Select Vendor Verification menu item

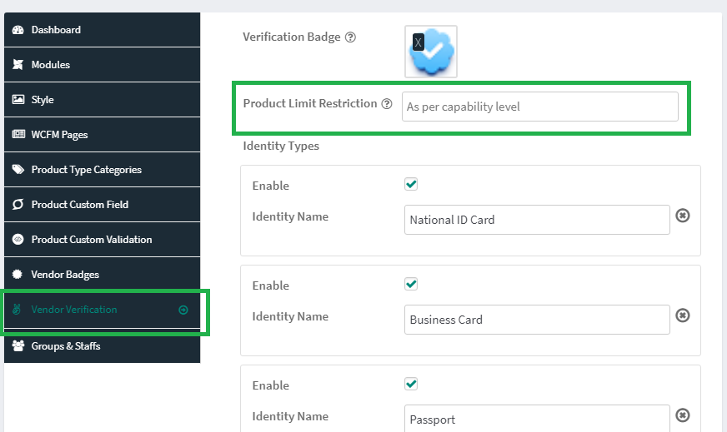pos(102,310)
